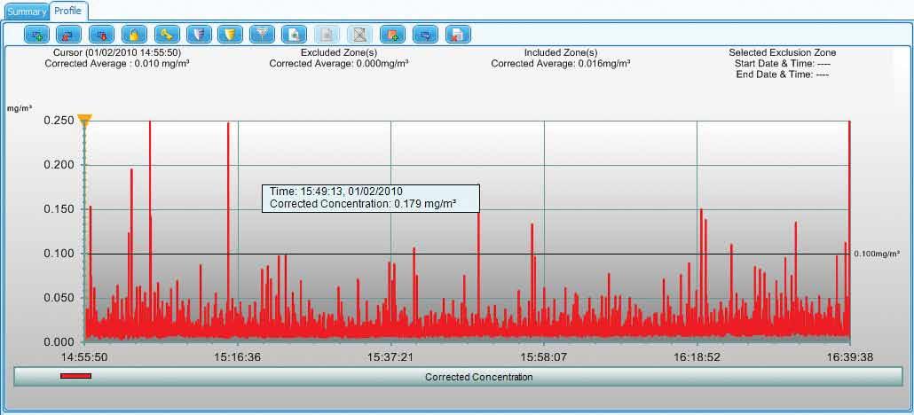This screenshot has height=415, width=914.
Task: Click the mg/m³ y-axis unit label
Action: (x=20, y=108)
